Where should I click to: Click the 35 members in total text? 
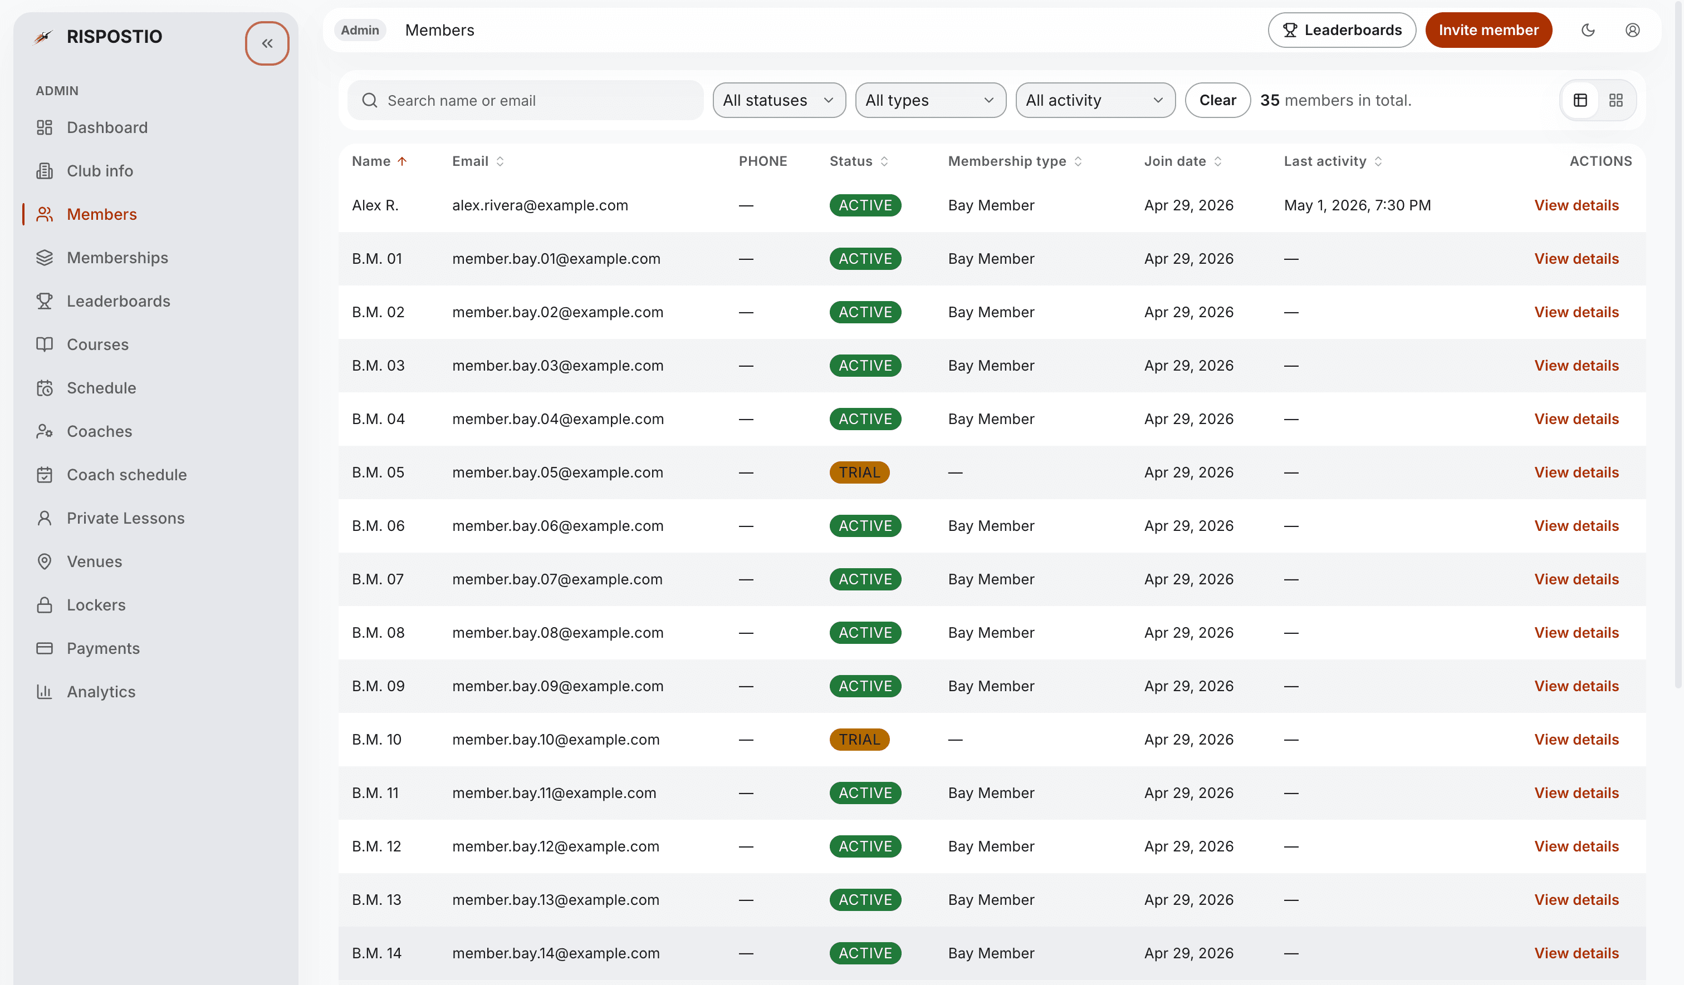point(1335,100)
